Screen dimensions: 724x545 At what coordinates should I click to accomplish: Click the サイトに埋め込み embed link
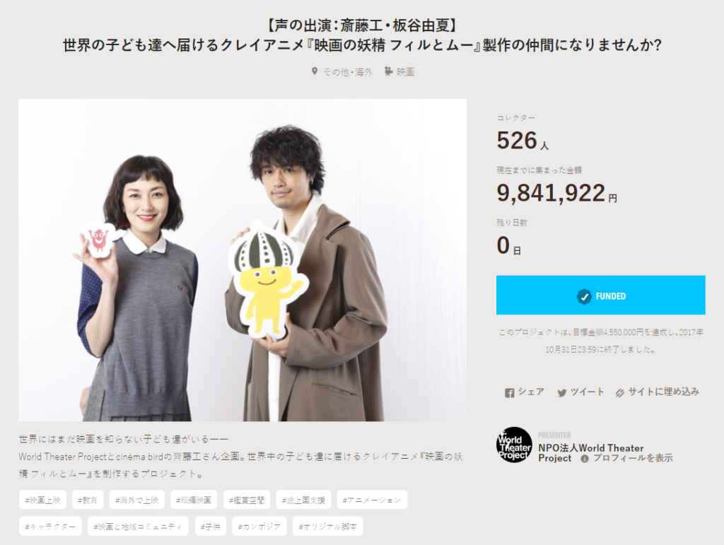coord(663,392)
